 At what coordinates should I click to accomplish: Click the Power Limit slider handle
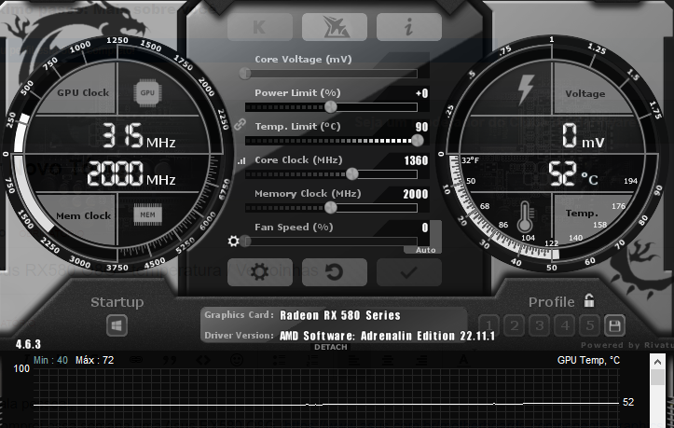[x=331, y=106]
